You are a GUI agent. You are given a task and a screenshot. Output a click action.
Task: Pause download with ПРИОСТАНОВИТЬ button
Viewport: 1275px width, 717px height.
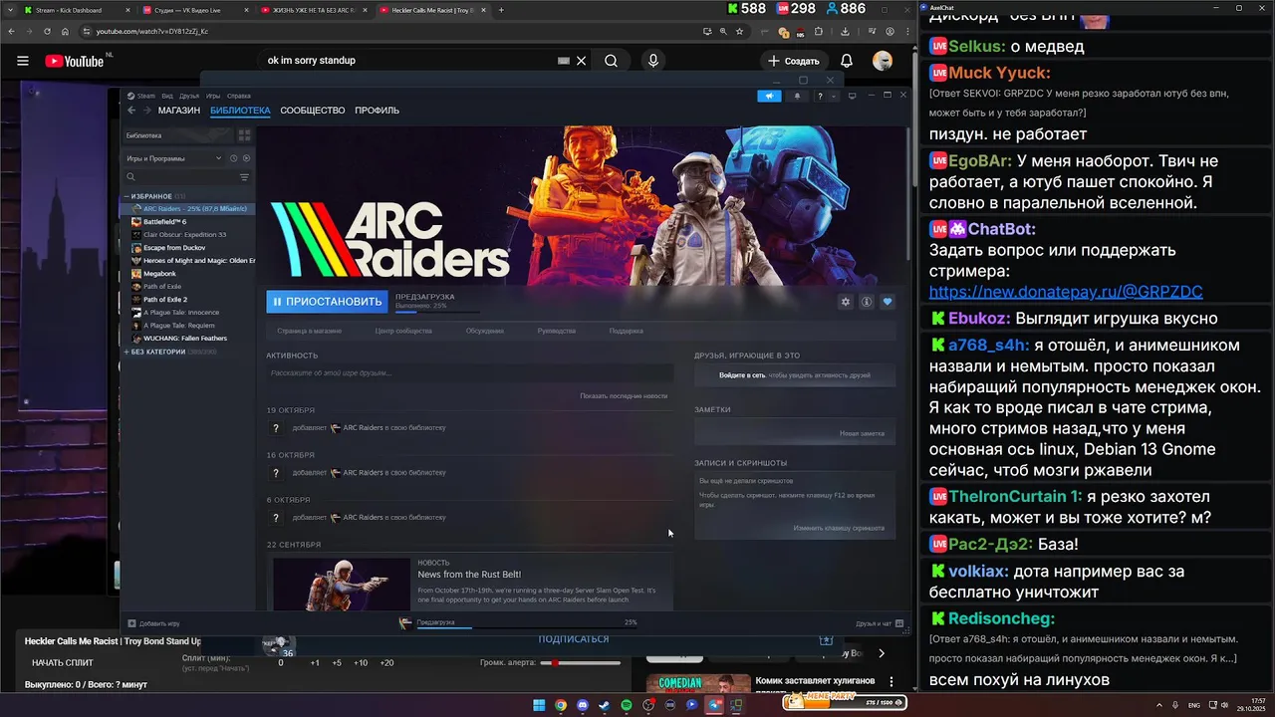pyautogui.click(x=327, y=302)
